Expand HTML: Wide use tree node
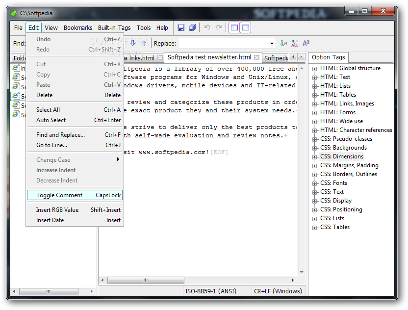 (314, 122)
